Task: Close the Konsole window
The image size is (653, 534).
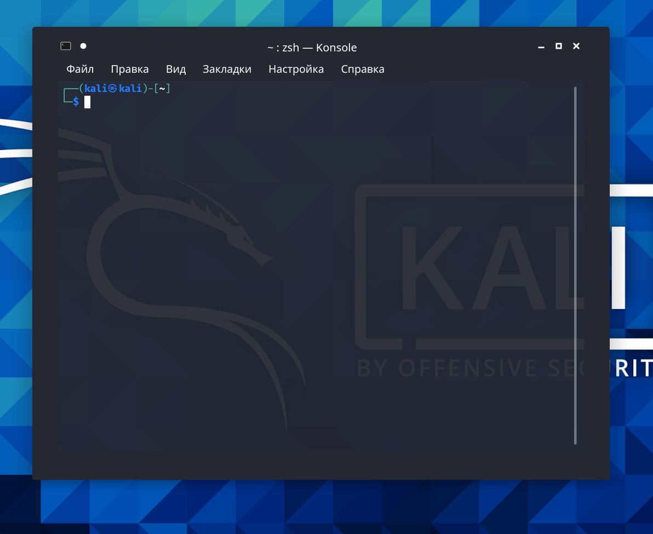Action: point(576,46)
